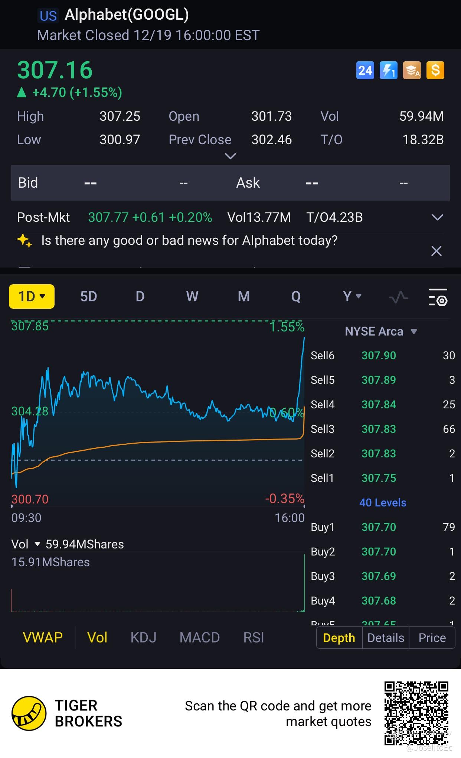Scan the Tiger Brokers QR code
Viewport: 461px width, 758px height.
coord(416,713)
